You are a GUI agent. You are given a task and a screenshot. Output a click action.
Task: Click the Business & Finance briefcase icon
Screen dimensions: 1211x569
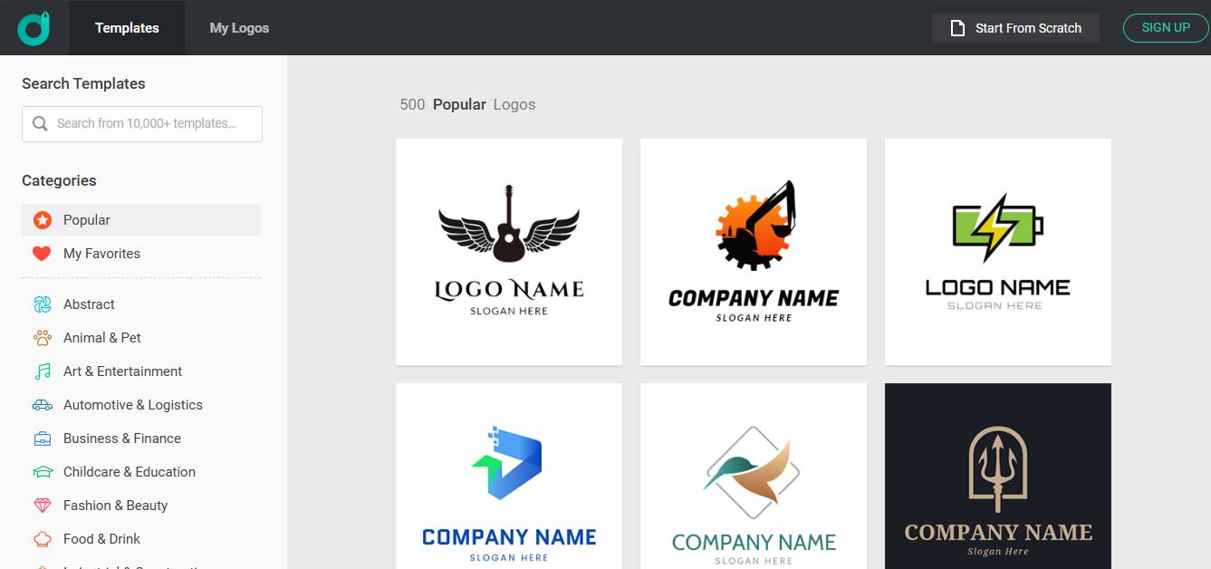pos(42,439)
